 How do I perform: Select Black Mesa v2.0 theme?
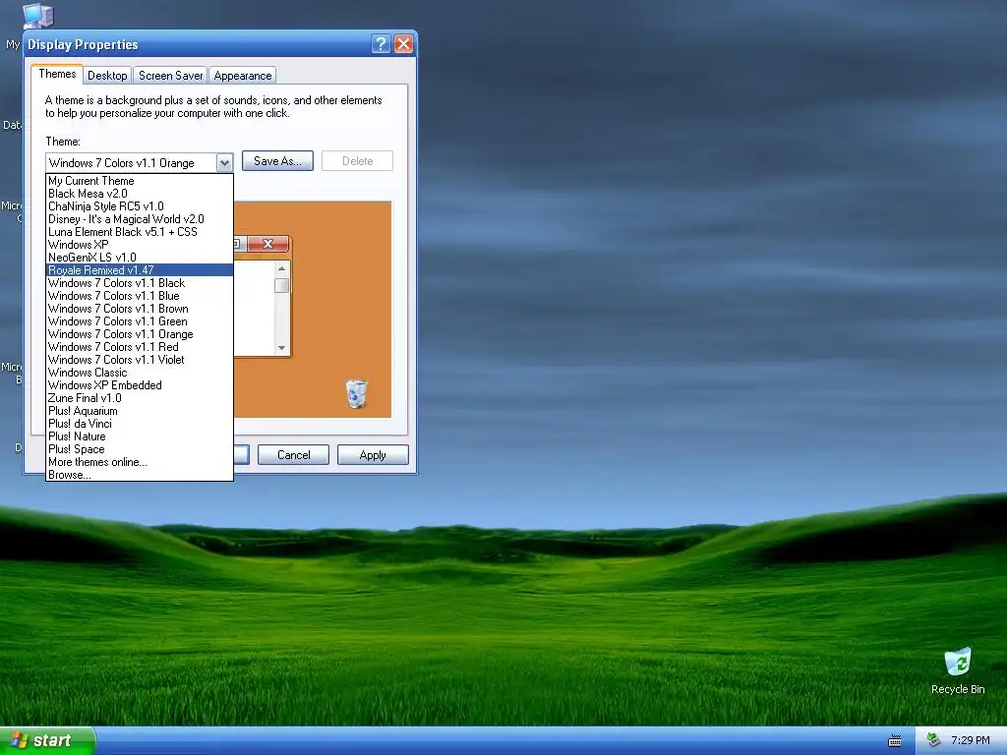(140, 194)
